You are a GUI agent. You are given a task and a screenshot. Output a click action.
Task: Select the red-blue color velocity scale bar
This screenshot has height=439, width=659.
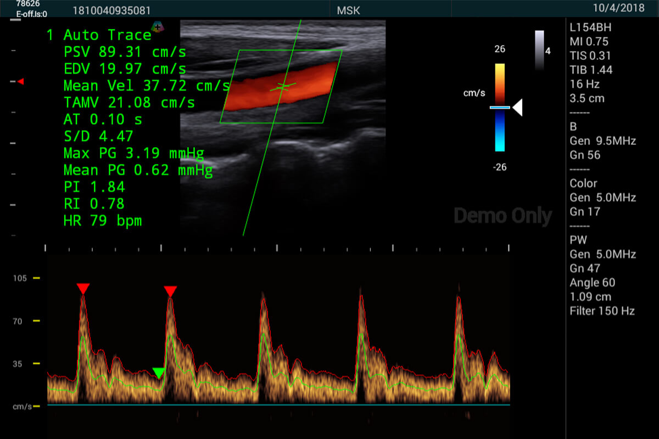499,108
